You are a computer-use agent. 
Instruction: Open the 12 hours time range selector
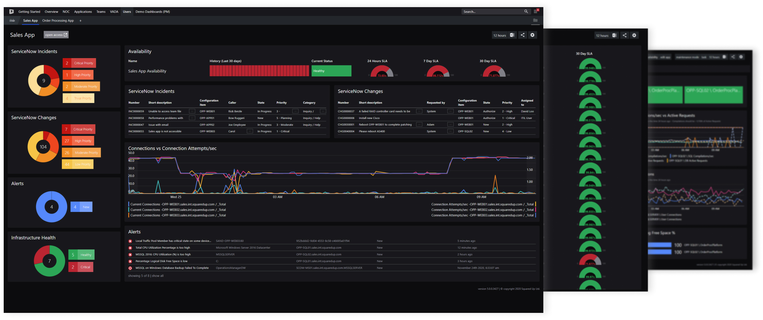(499, 35)
